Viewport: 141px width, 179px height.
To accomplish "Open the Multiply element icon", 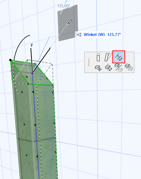I will coord(129,67).
